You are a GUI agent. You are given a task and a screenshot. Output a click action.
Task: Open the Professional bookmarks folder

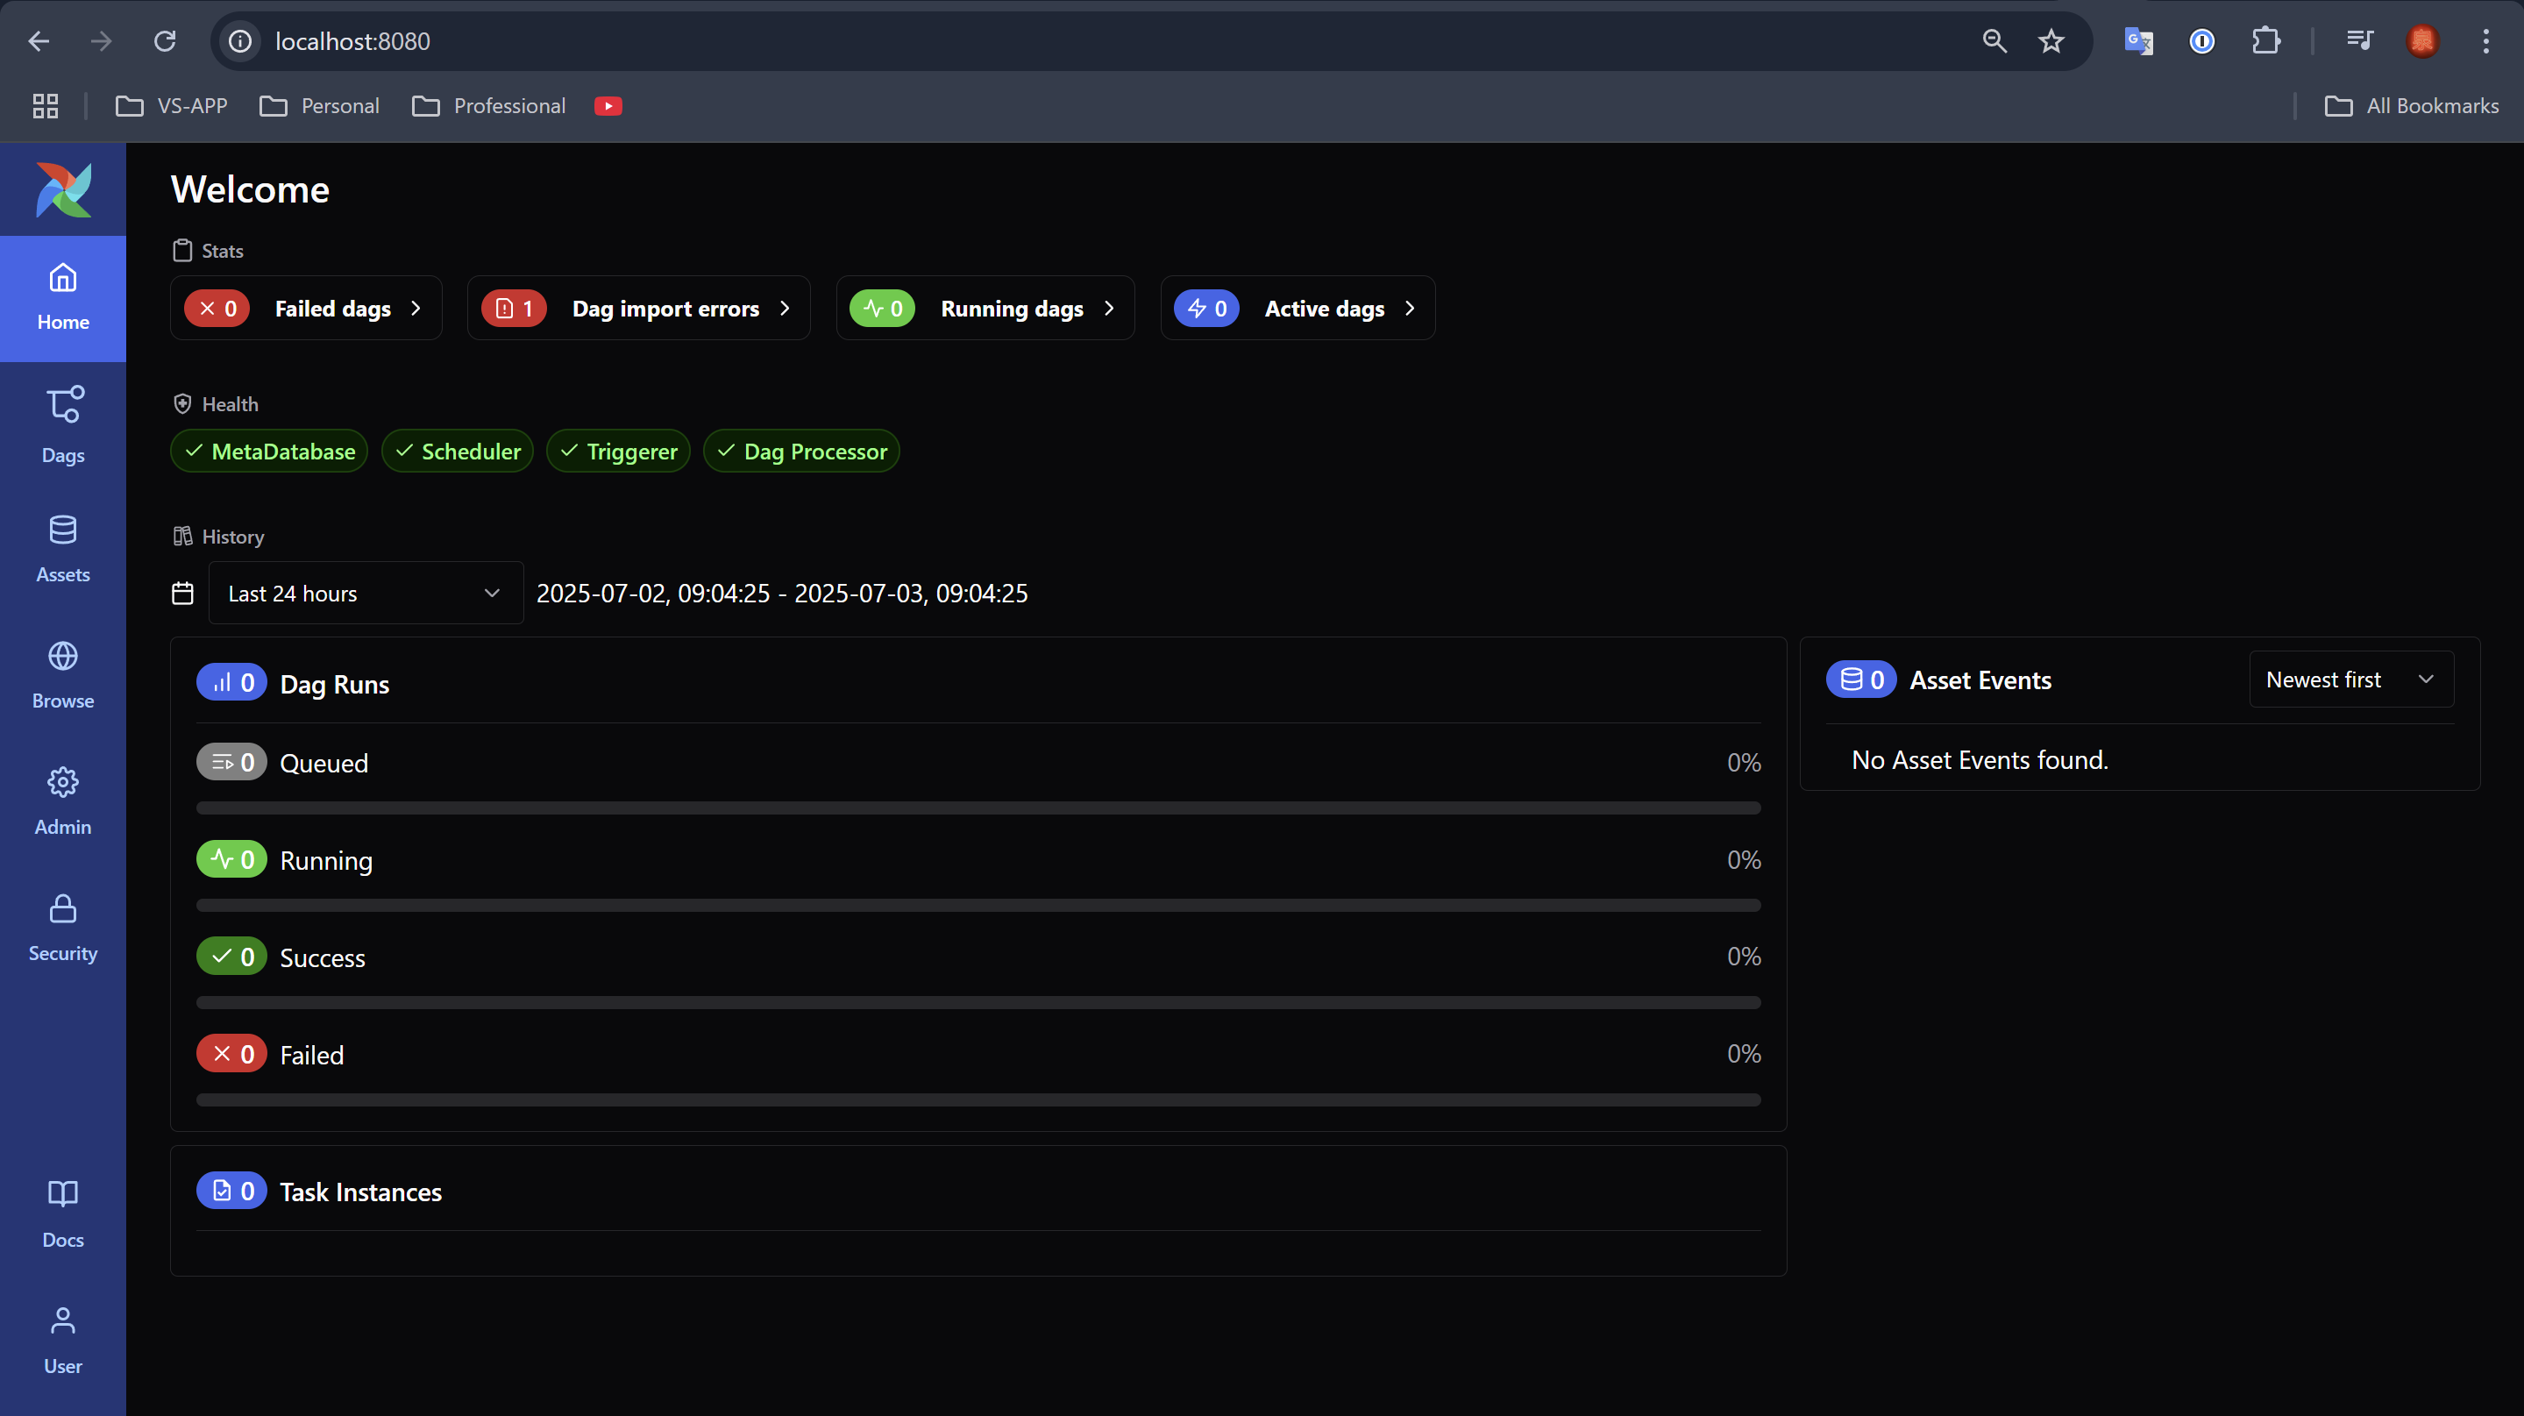tap(489, 106)
